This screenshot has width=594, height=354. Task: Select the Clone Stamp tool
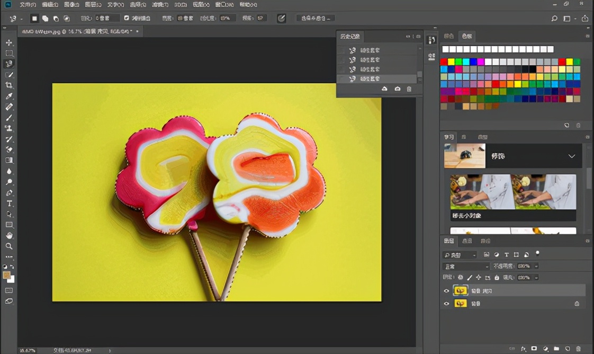(x=9, y=128)
